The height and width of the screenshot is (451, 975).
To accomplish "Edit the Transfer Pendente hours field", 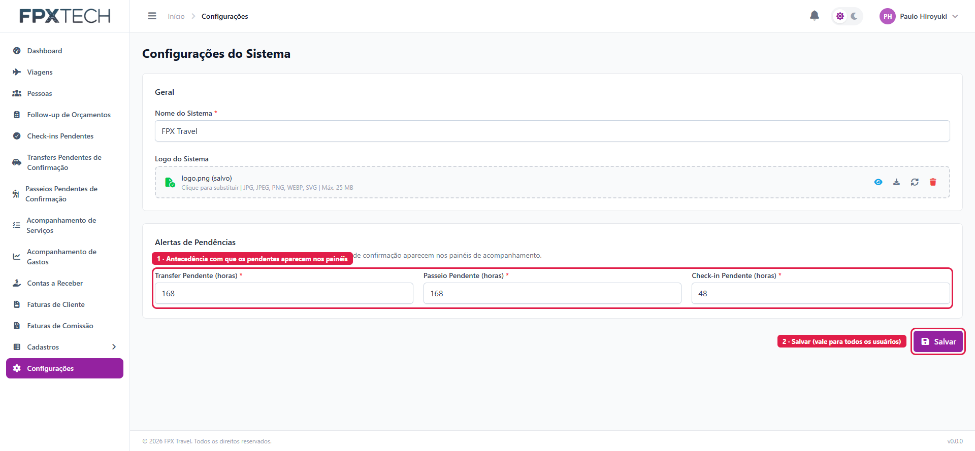I will (284, 293).
